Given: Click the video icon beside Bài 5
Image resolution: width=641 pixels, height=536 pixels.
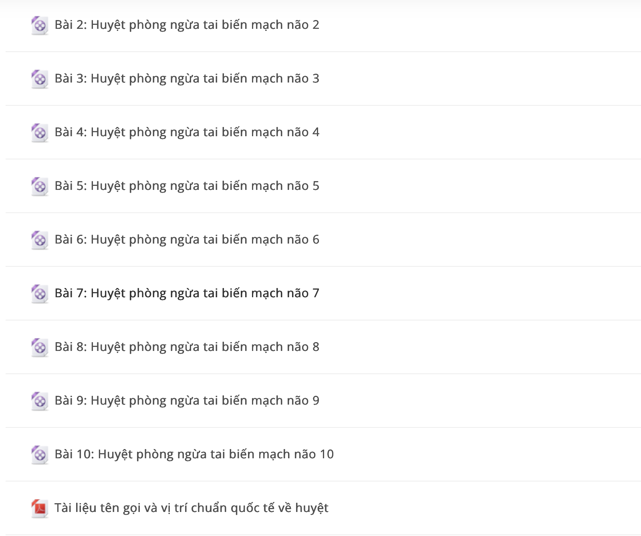Looking at the screenshot, I should tap(40, 187).
